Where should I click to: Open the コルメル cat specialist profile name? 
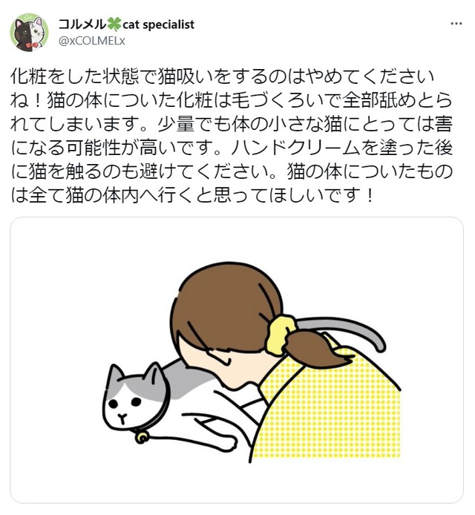(126, 24)
